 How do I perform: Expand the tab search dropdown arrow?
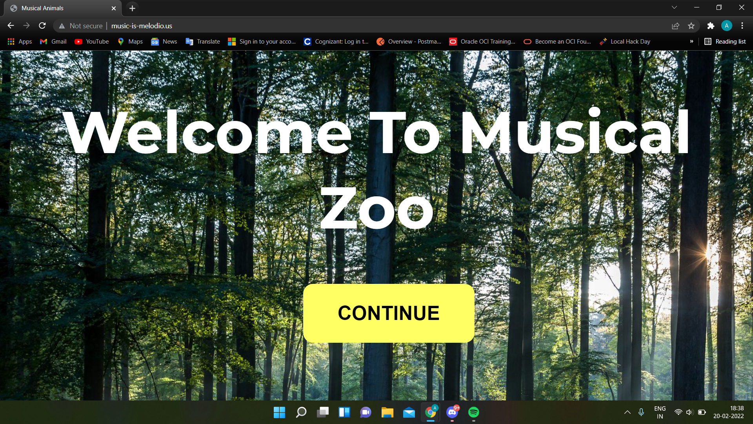tap(674, 7)
